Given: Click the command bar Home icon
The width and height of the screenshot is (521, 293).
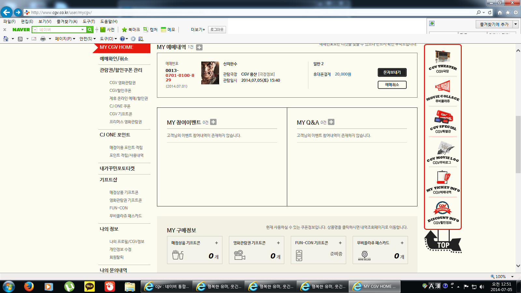Looking at the screenshot, I should [6, 39].
